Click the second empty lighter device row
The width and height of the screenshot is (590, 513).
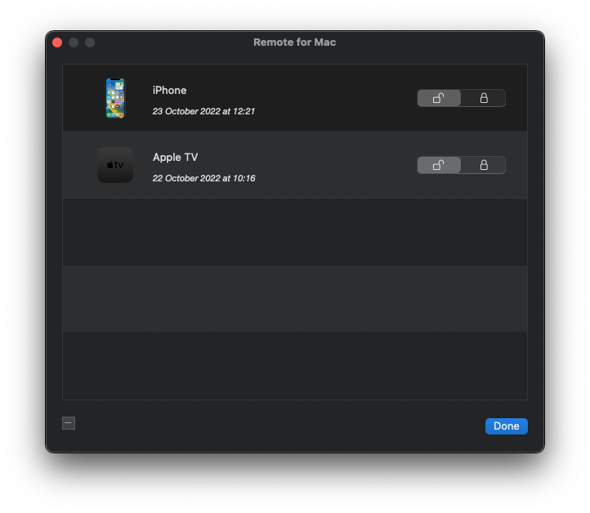tap(294, 298)
